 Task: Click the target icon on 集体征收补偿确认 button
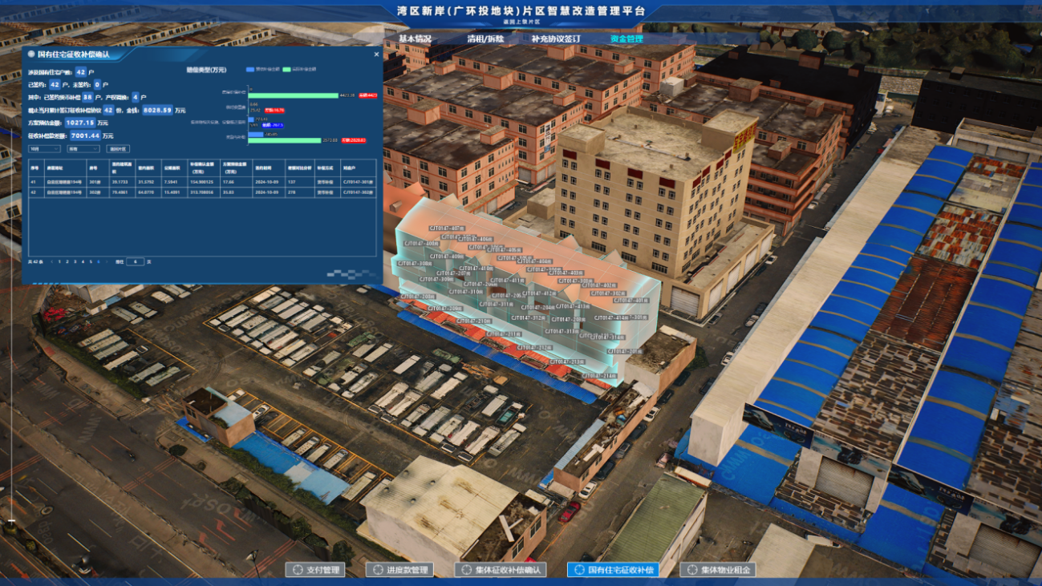467,570
